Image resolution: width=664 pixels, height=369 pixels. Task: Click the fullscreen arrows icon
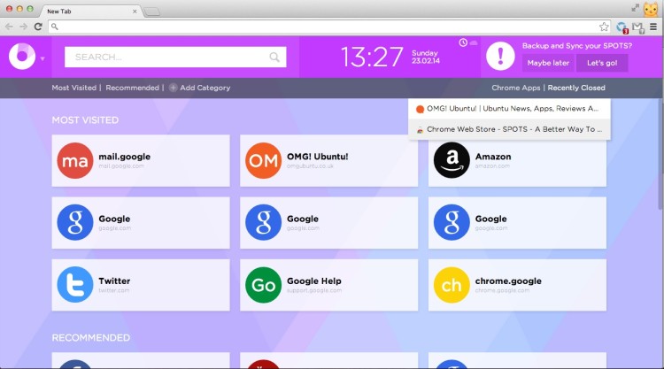(x=635, y=8)
